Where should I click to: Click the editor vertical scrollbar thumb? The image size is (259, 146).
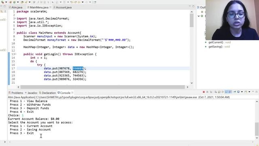(191, 20)
